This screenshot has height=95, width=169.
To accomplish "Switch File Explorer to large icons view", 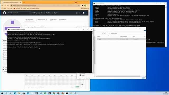I will coord(145,78).
